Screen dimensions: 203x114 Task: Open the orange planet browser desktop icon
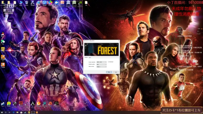click(x=39, y=104)
